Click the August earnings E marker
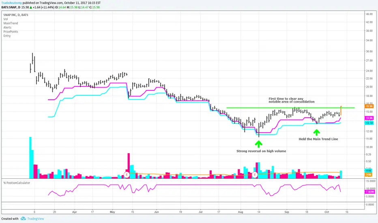The image size is (378, 223). point(255,175)
